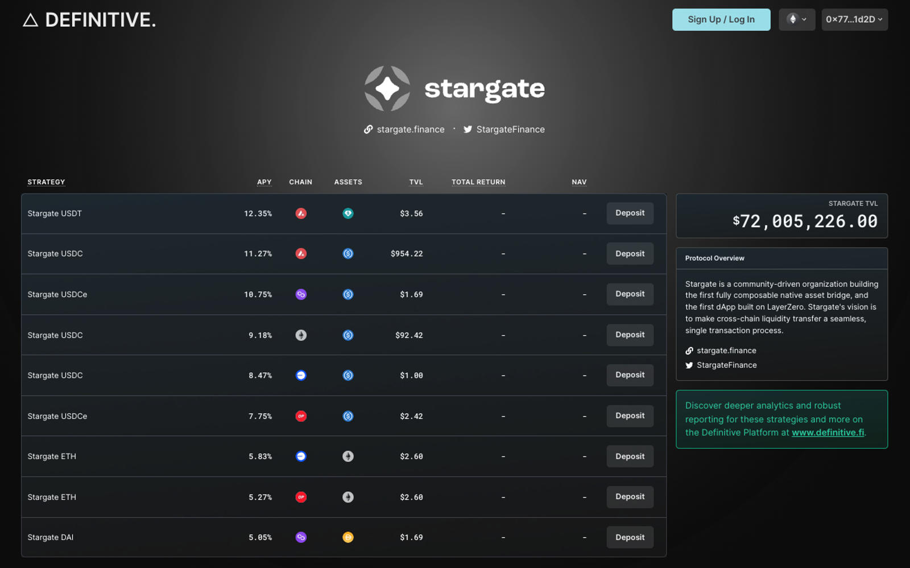The image size is (910, 568).
Task: Select the Stargate USDT strategy name
Action: point(55,213)
